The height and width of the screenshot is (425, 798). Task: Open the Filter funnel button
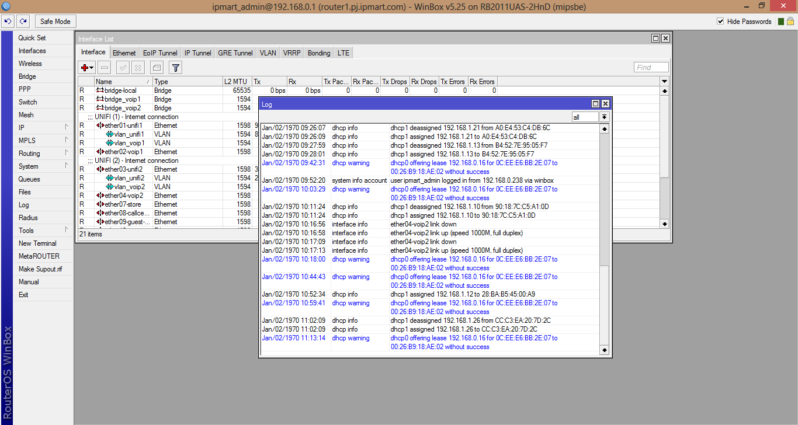click(175, 68)
